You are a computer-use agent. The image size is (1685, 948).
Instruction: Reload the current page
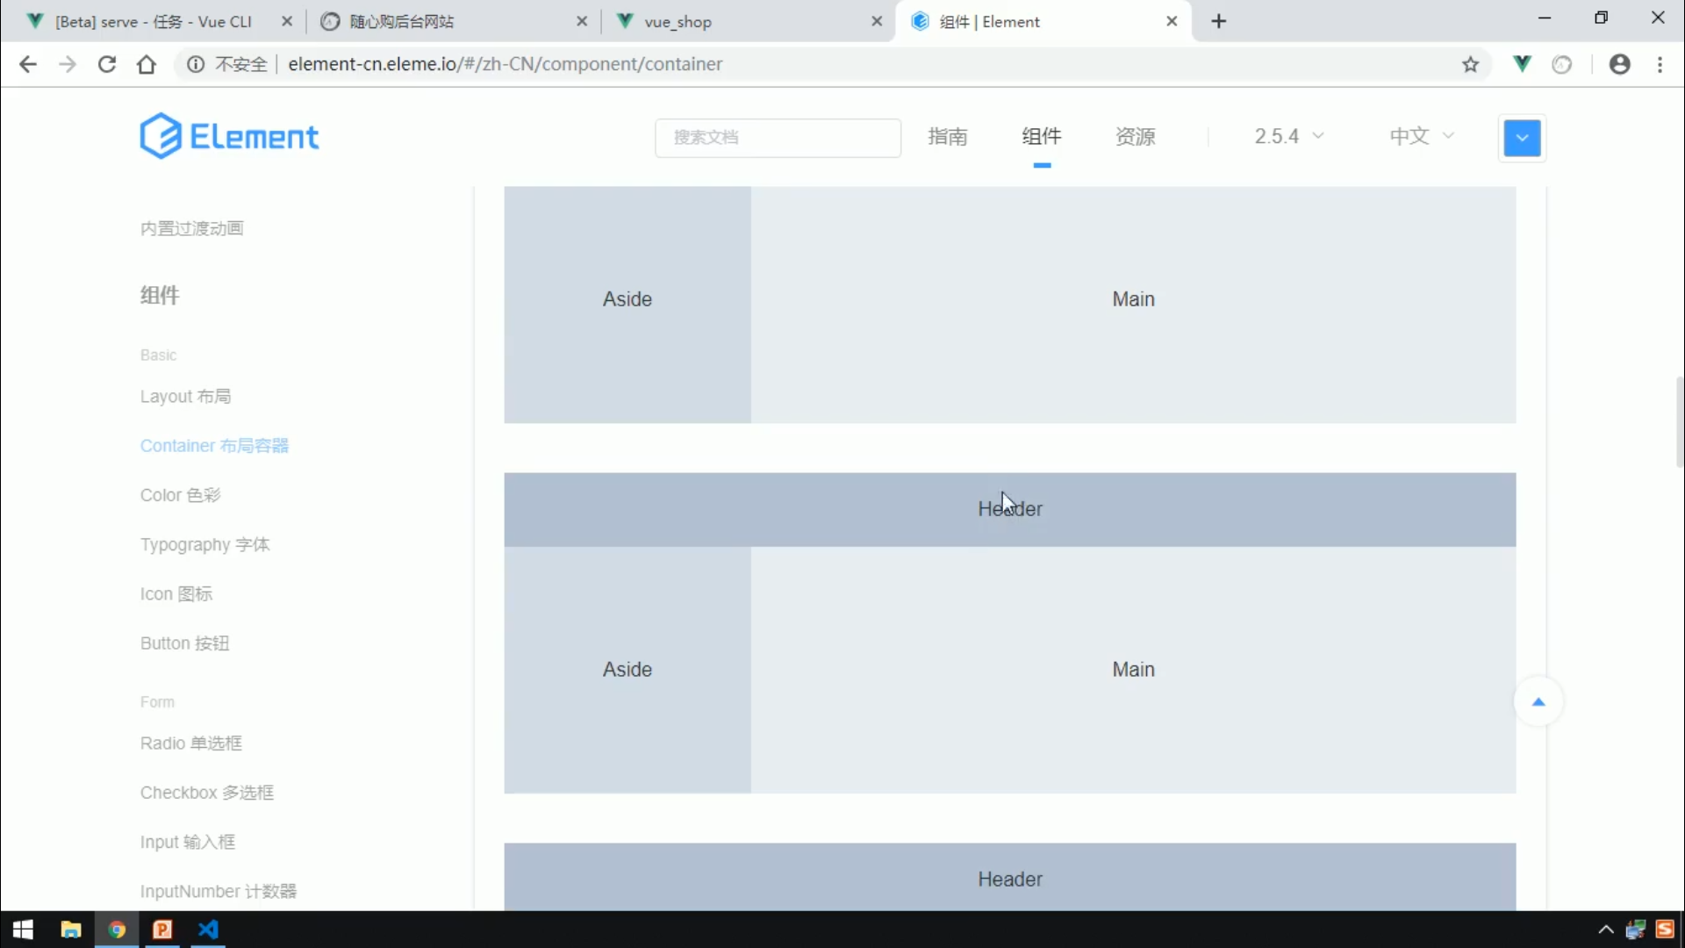click(x=107, y=64)
